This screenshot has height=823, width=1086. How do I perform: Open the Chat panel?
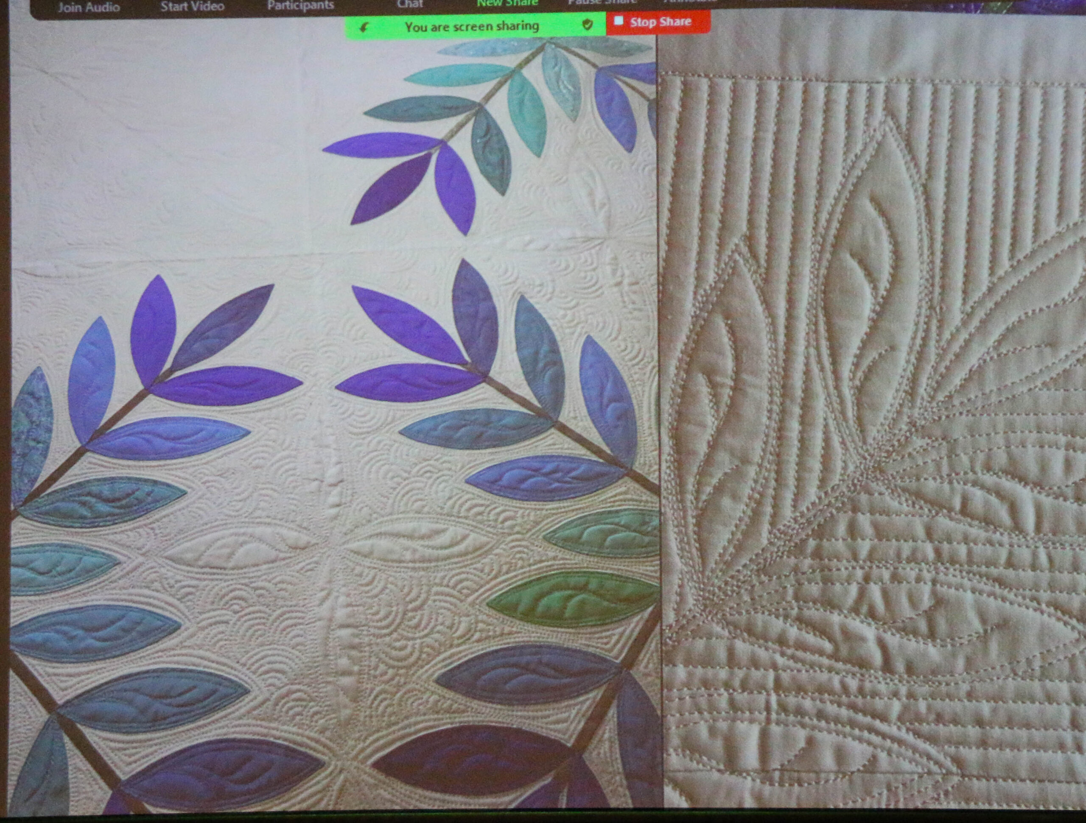(x=410, y=4)
